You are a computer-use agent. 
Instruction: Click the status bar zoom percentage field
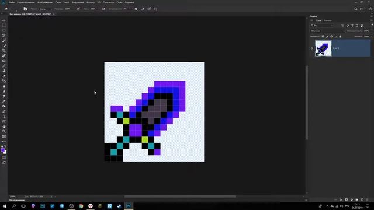tap(13, 197)
